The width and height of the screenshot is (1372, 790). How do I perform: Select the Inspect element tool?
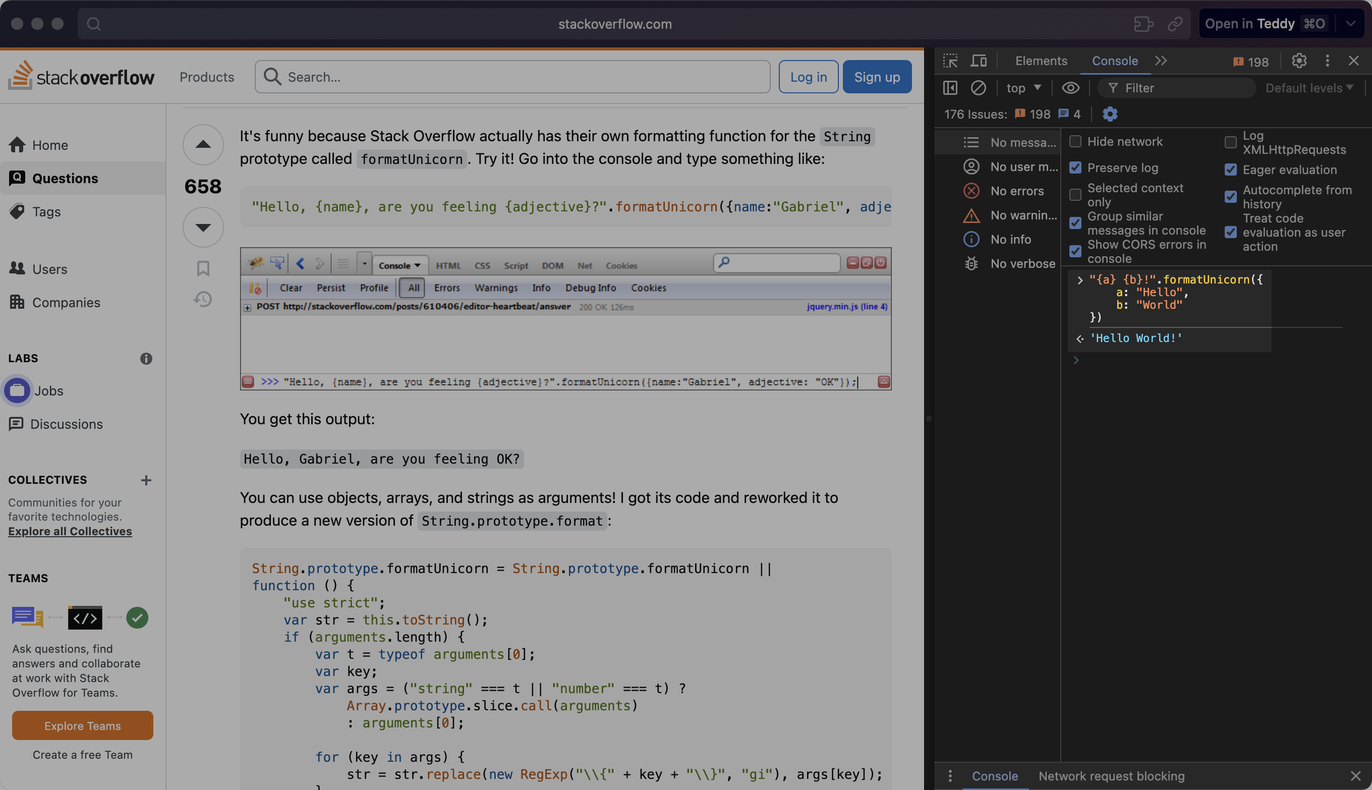[950, 61]
